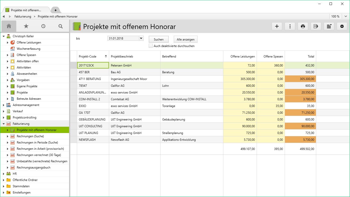Click the list view options icon
This screenshot has height=197, width=350.
[329, 26]
